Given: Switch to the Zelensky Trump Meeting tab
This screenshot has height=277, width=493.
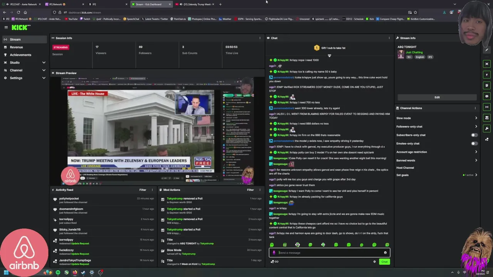Looking at the screenshot, I should pos(195,4).
